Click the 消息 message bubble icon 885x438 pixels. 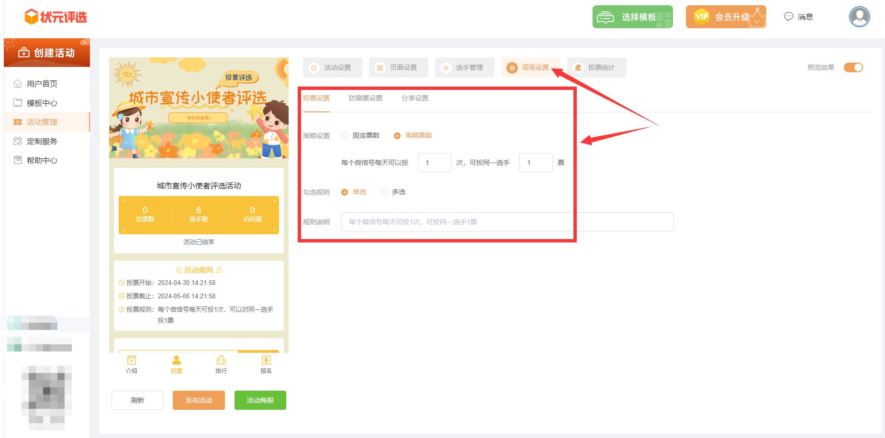pyautogui.click(x=788, y=17)
